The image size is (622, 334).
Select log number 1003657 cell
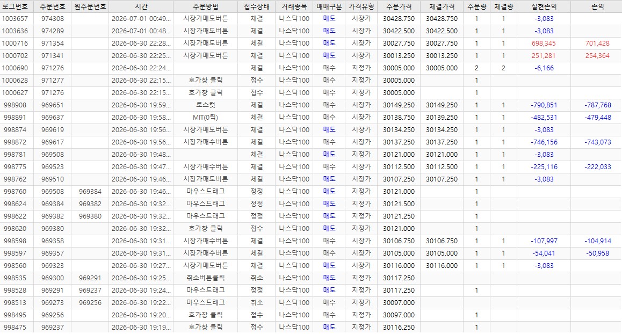coord(15,19)
